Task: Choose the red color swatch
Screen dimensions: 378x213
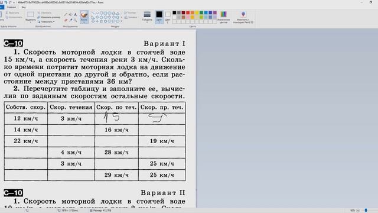Action: 188,13
